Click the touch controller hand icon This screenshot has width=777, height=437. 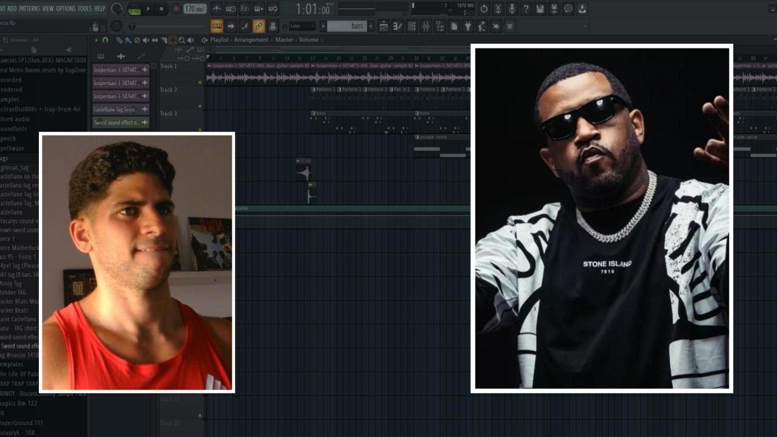pyautogui.click(x=496, y=26)
